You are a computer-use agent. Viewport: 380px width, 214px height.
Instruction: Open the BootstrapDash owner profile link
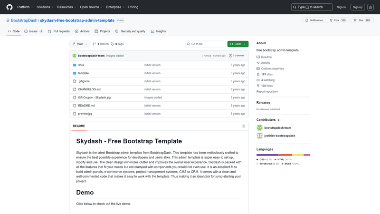pyautogui.click(x=24, y=20)
